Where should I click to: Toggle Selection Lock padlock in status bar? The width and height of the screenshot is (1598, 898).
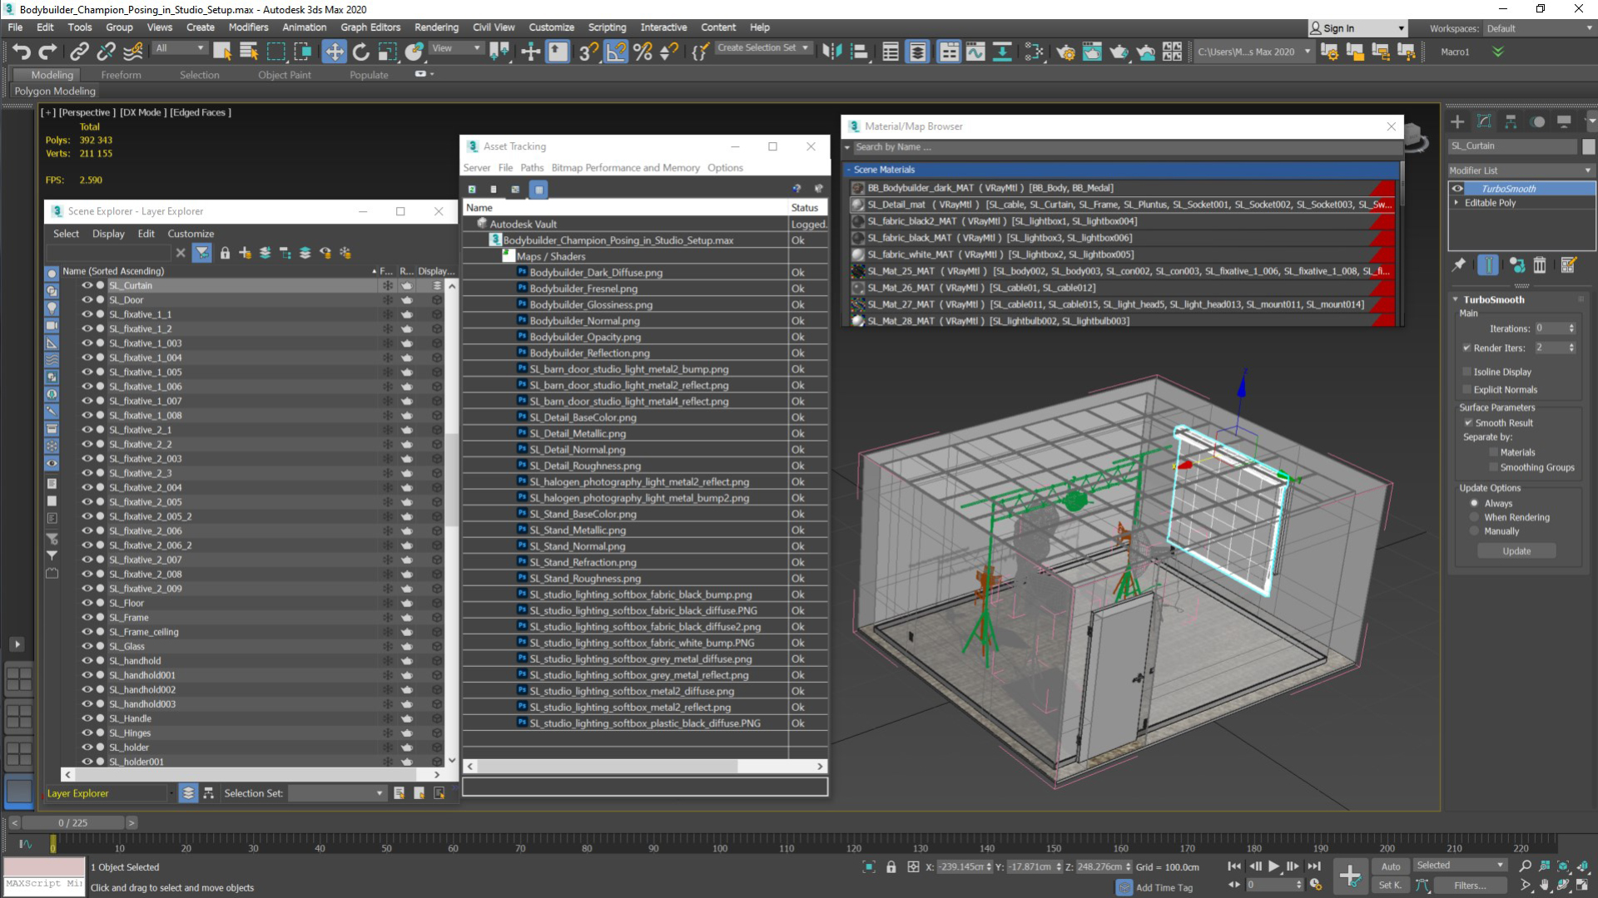pyautogui.click(x=891, y=867)
